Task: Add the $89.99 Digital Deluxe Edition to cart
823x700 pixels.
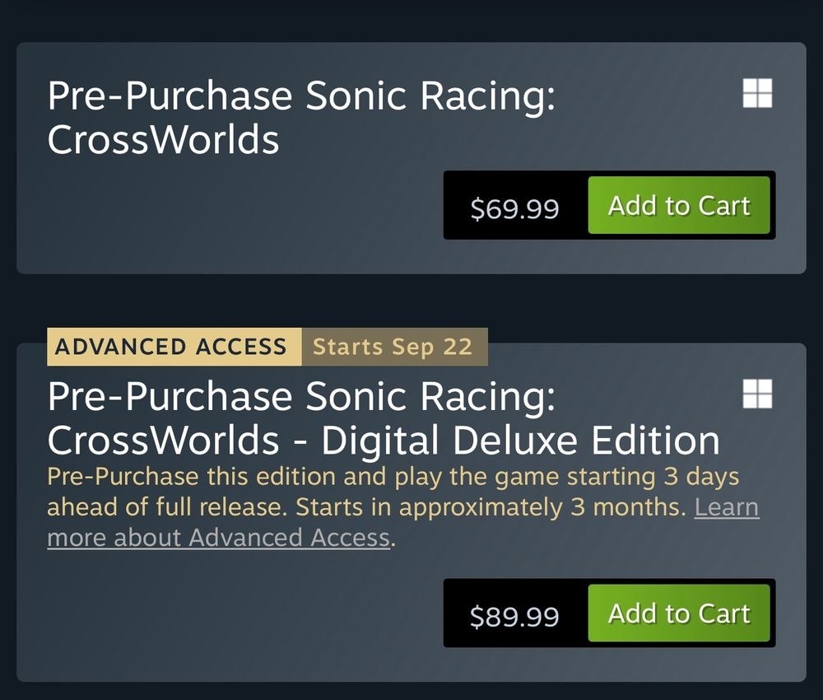Action: (679, 614)
